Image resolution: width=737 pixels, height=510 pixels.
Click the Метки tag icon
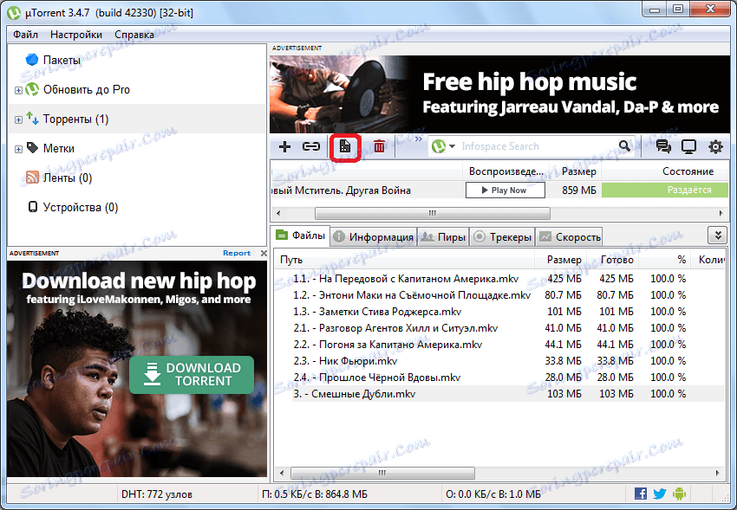[x=32, y=148]
